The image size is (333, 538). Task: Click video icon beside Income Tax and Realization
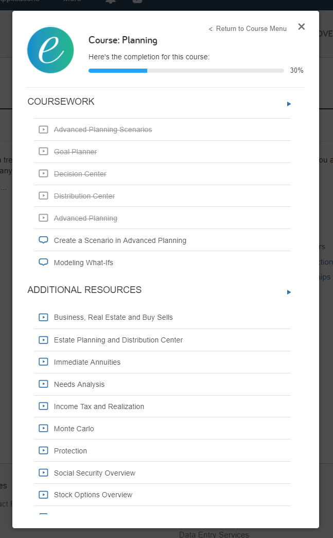tap(43, 406)
